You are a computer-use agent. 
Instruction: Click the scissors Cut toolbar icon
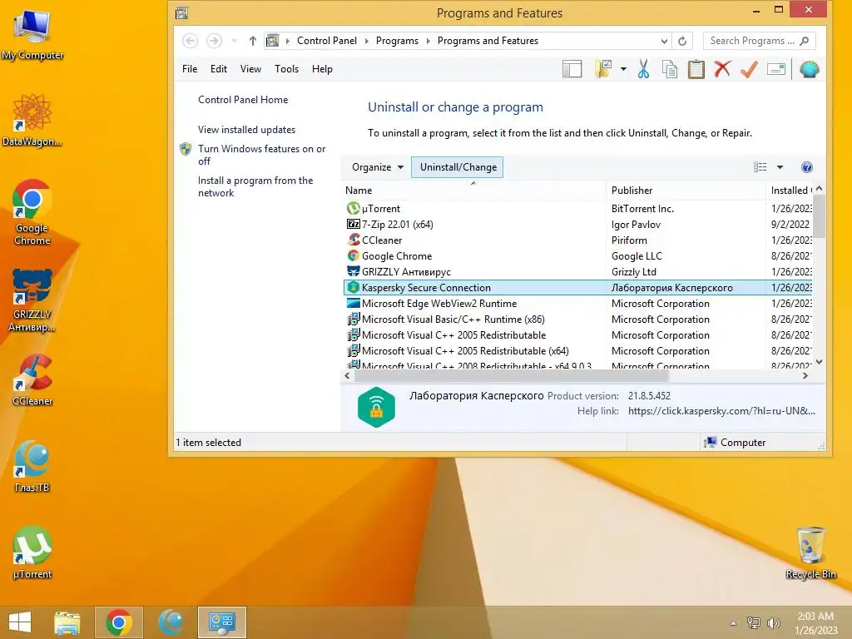pyautogui.click(x=643, y=69)
